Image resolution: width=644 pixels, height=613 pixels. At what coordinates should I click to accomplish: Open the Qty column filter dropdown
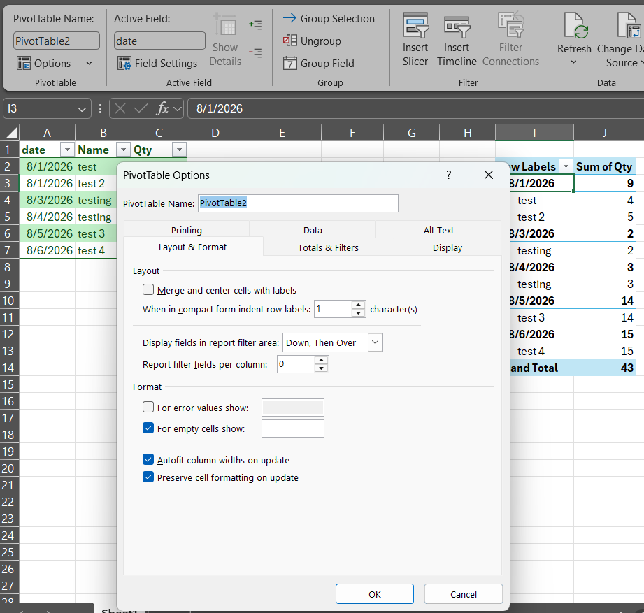tap(179, 150)
